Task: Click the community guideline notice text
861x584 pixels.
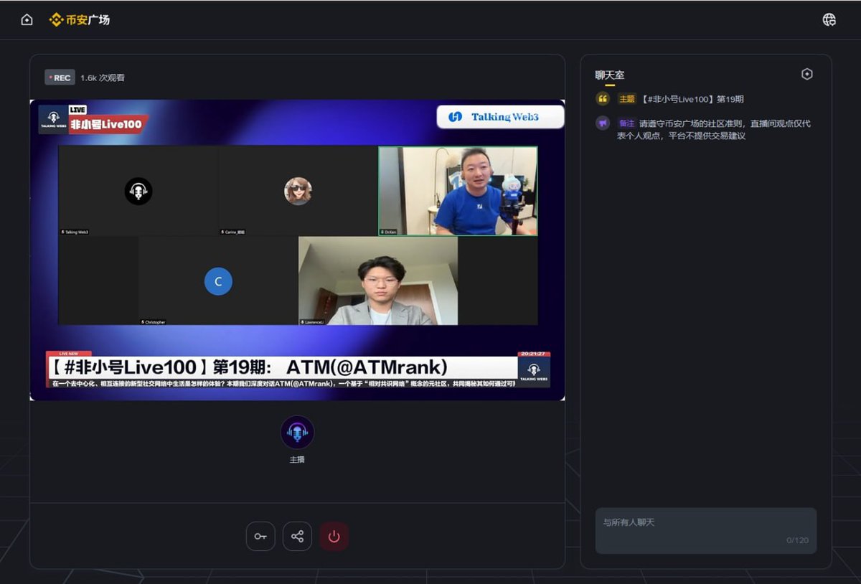Action: (714, 130)
